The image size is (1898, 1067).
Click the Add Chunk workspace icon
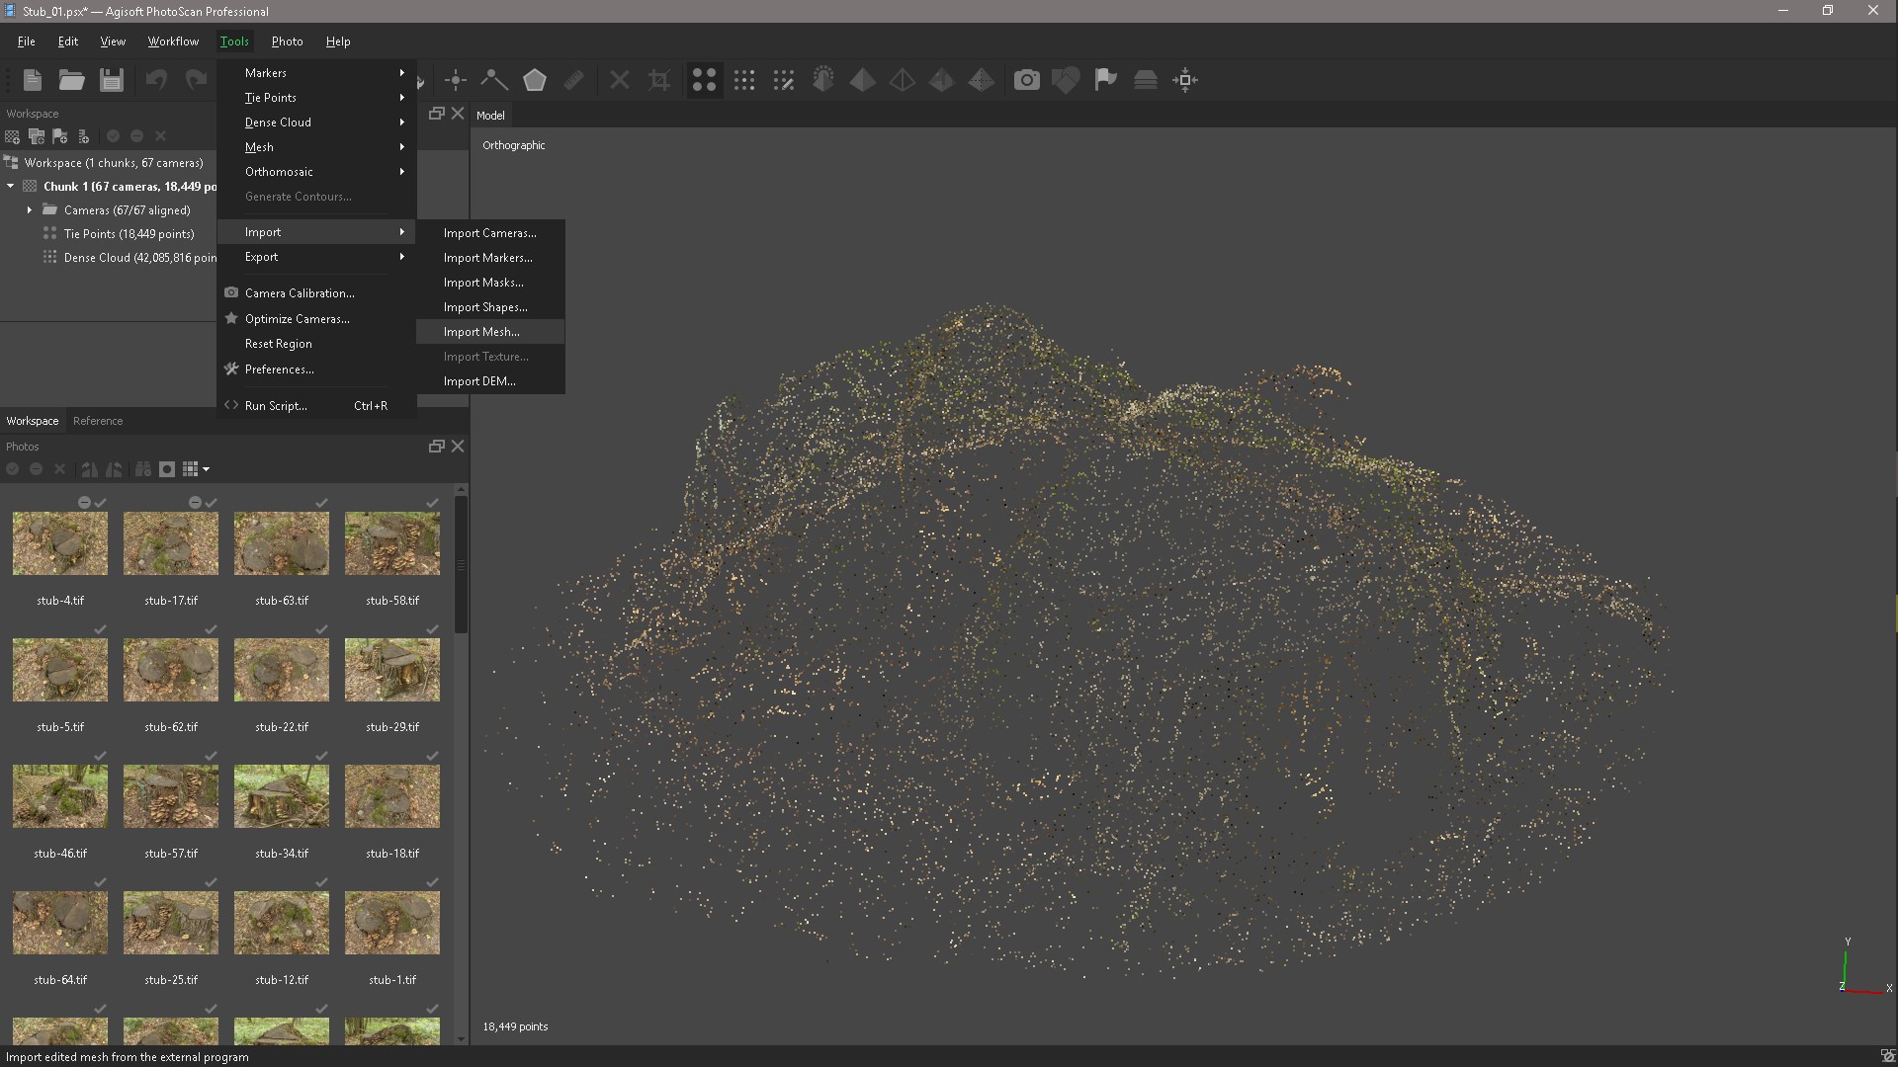[12, 136]
